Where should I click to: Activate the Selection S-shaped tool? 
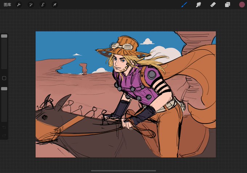[43, 5]
